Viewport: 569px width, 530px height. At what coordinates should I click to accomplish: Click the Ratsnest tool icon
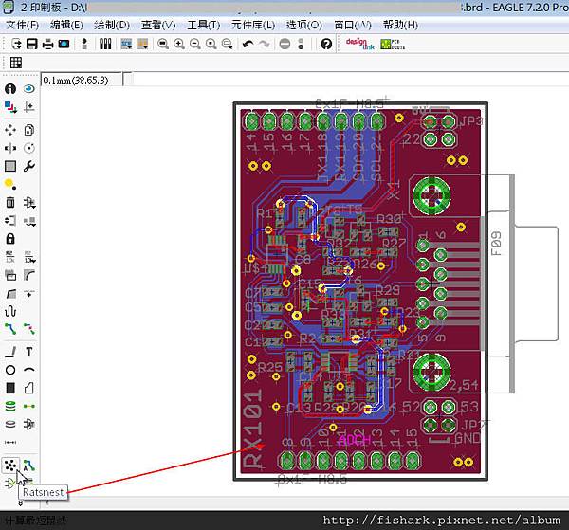tap(10, 466)
